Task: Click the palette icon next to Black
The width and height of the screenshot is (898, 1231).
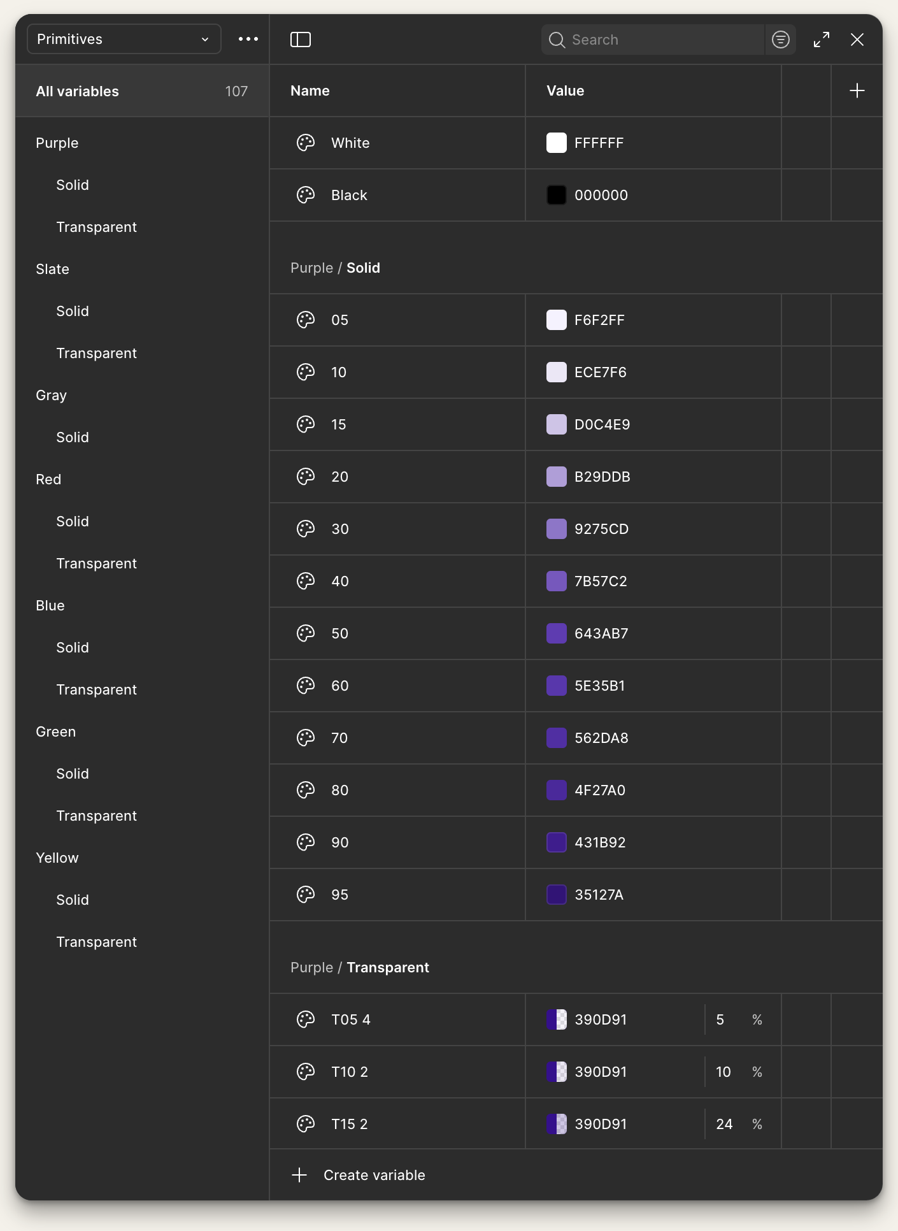Action: pos(306,195)
